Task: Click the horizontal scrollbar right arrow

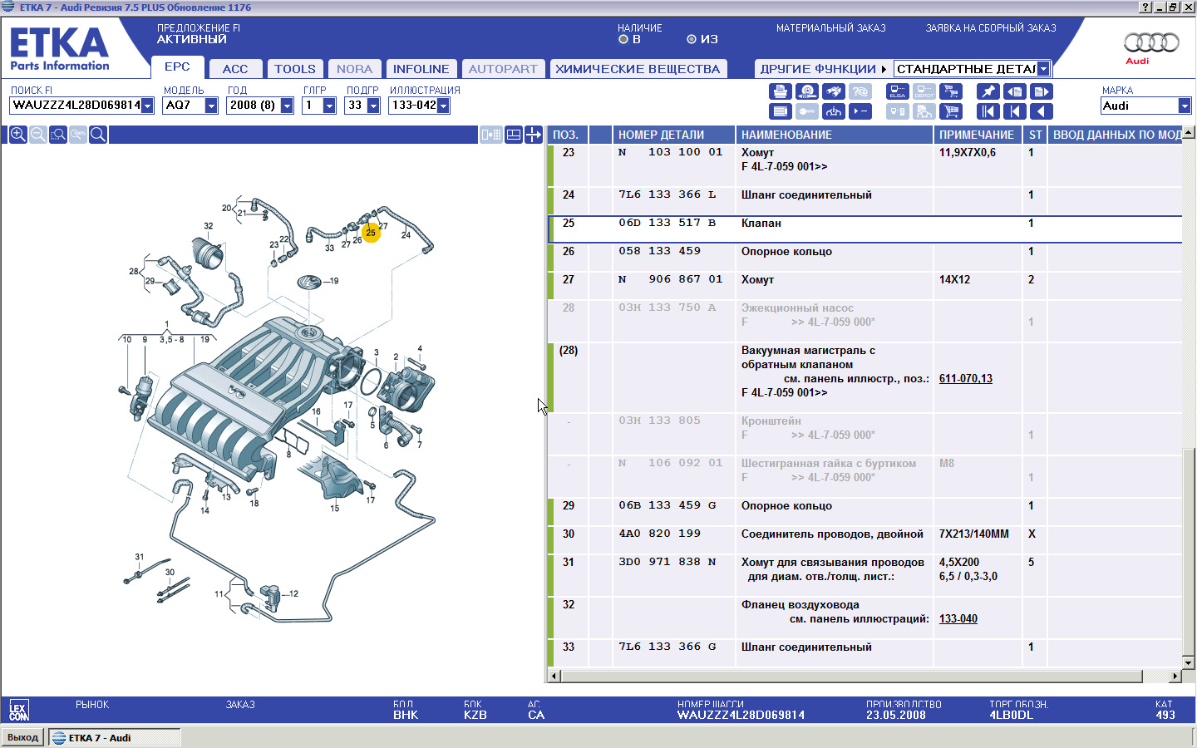Action: 1175,676
